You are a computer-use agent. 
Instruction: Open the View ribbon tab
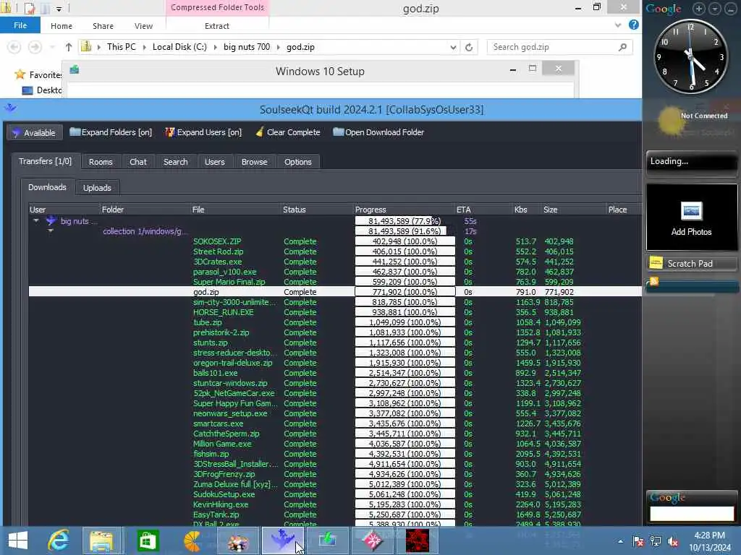[143, 26]
